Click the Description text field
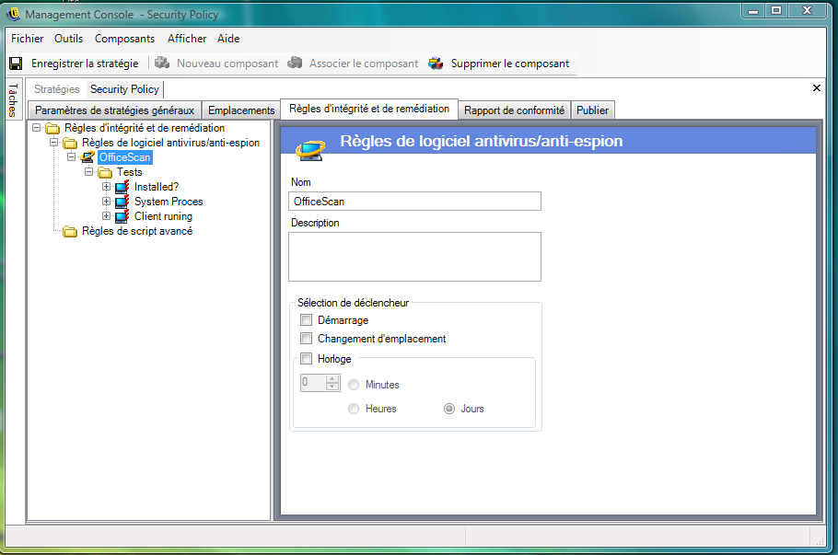This screenshot has height=555, width=838. (414, 256)
